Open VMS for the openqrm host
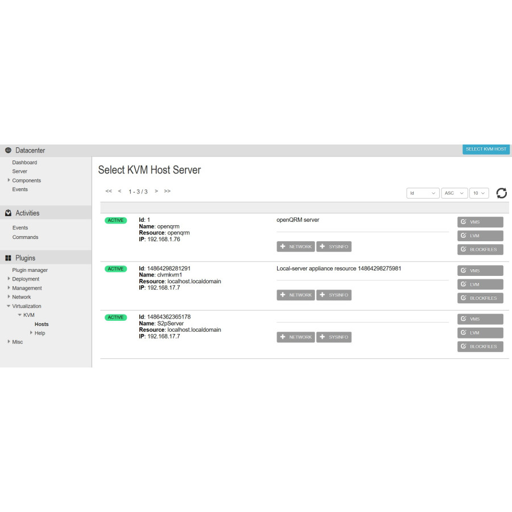This screenshot has width=512, height=512. click(x=480, y=222)
